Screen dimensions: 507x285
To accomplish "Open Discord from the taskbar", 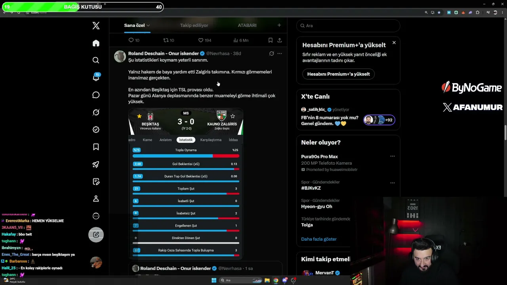I will [x=284, y=280].
